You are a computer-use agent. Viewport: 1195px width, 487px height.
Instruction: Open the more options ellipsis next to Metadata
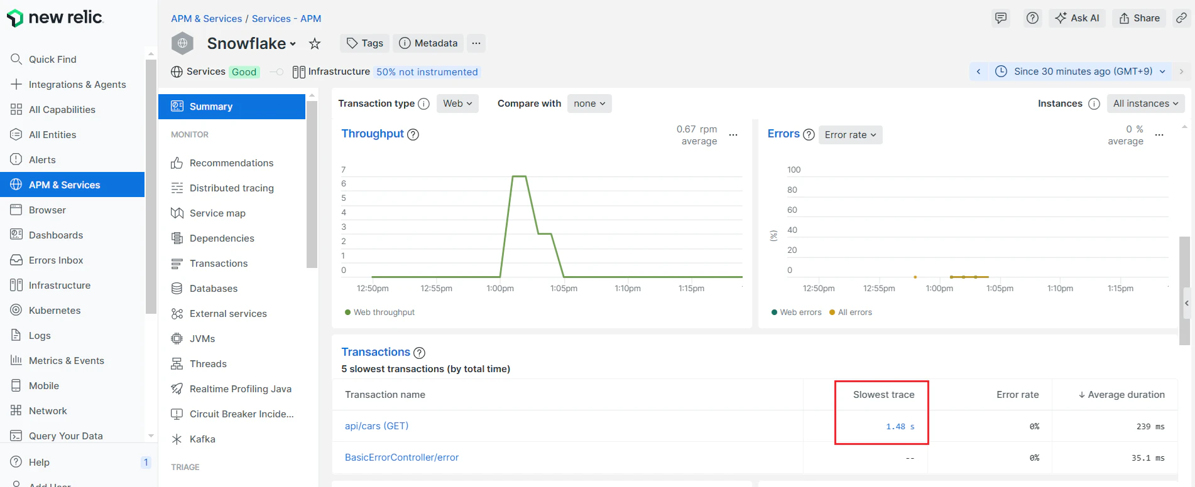[476, 43]
